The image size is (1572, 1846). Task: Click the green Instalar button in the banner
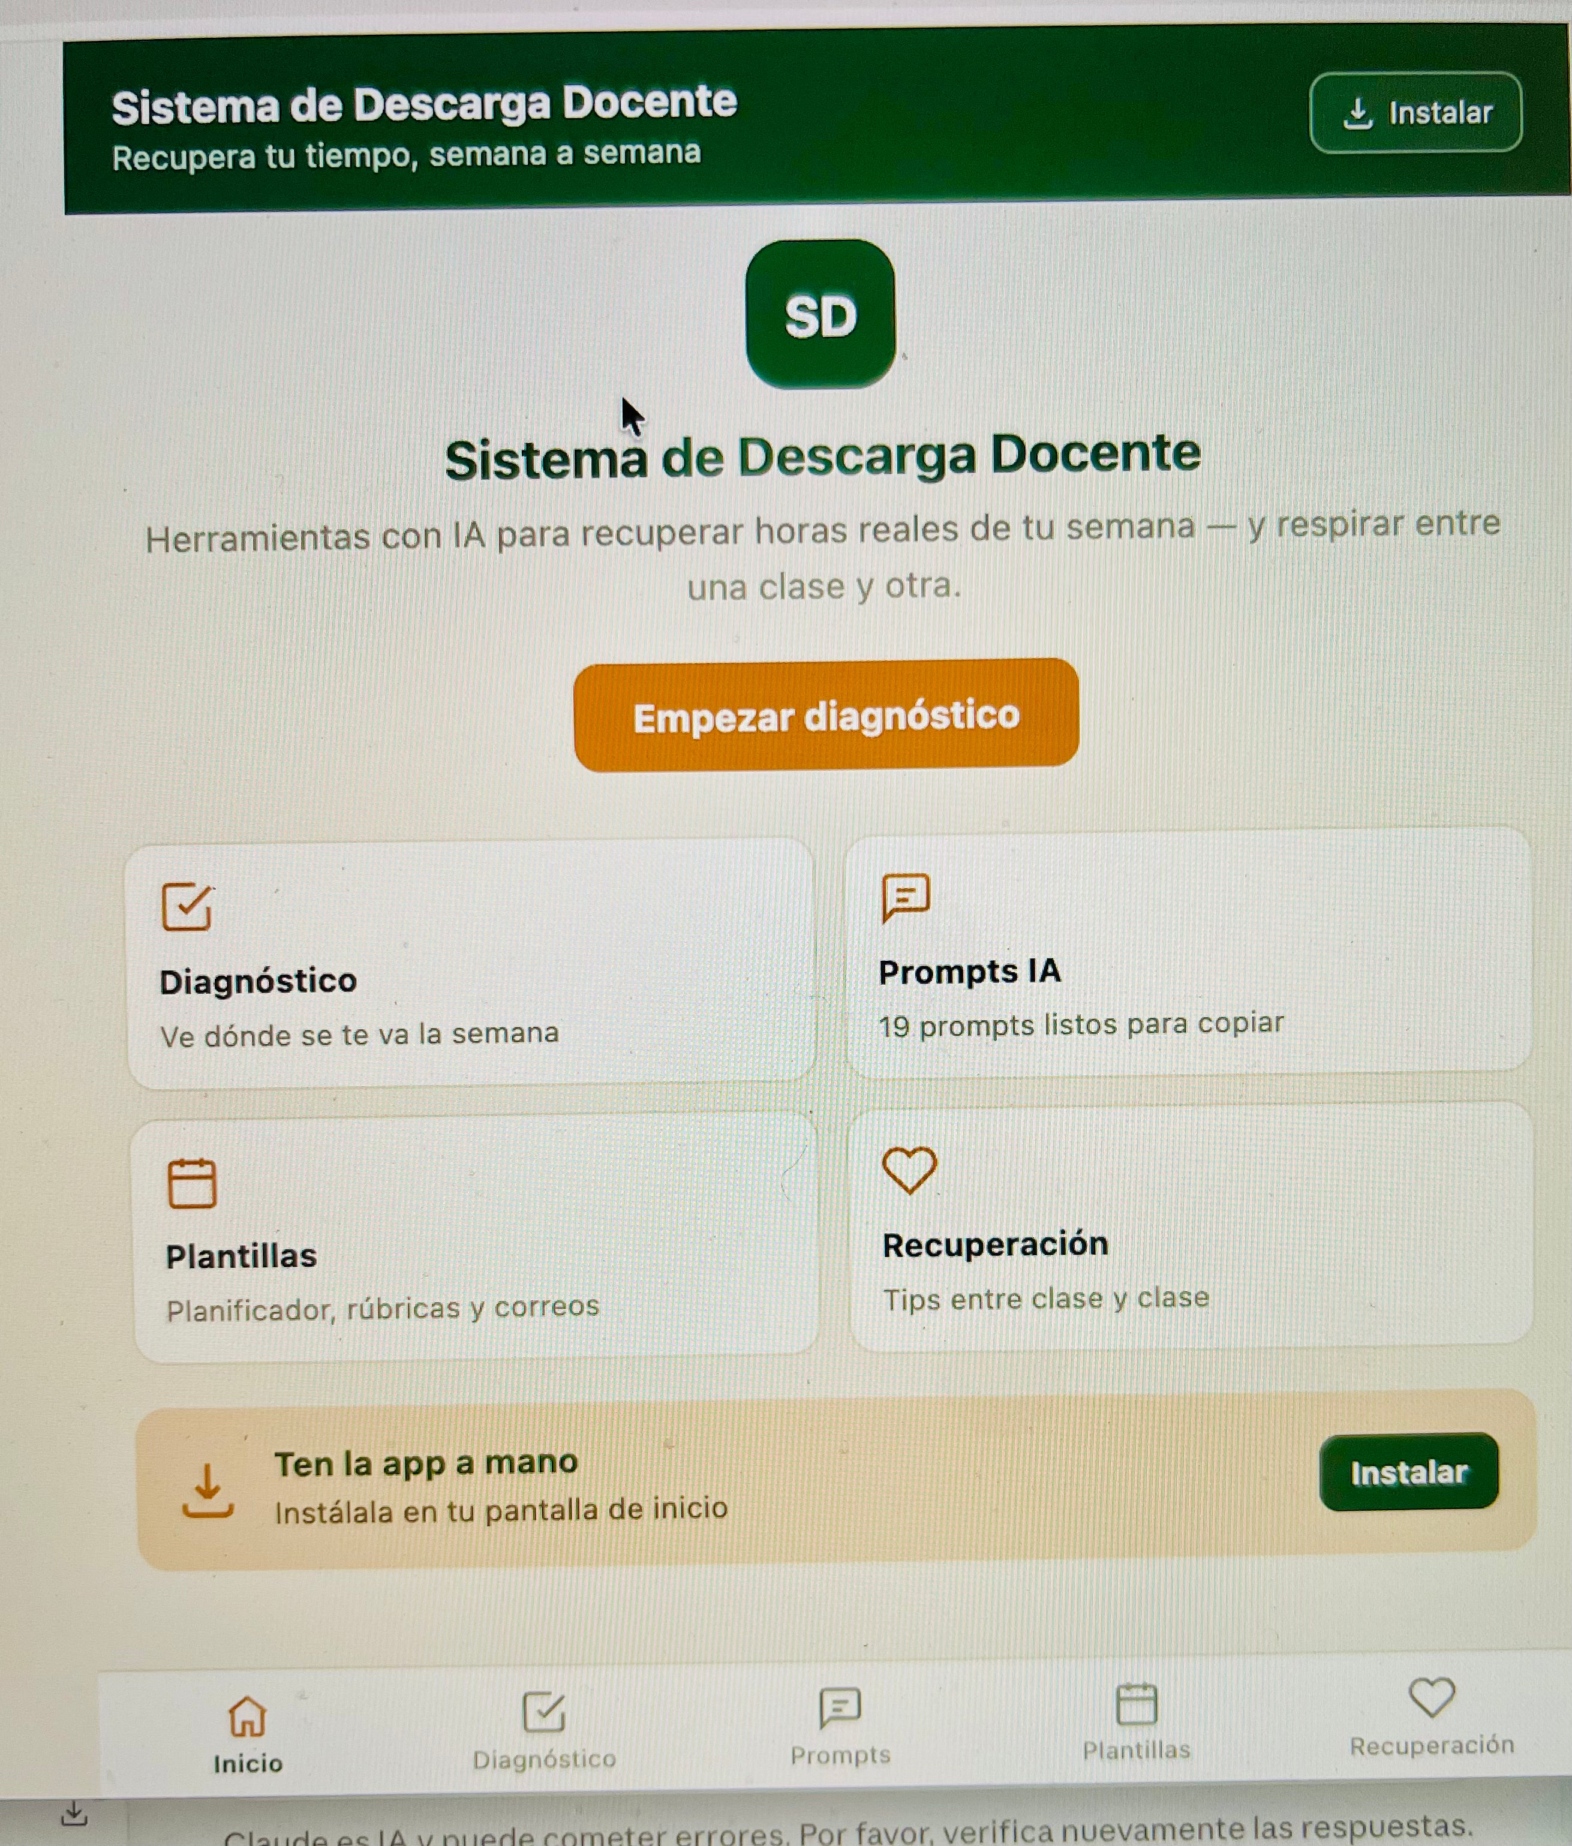(1408, 1472)
